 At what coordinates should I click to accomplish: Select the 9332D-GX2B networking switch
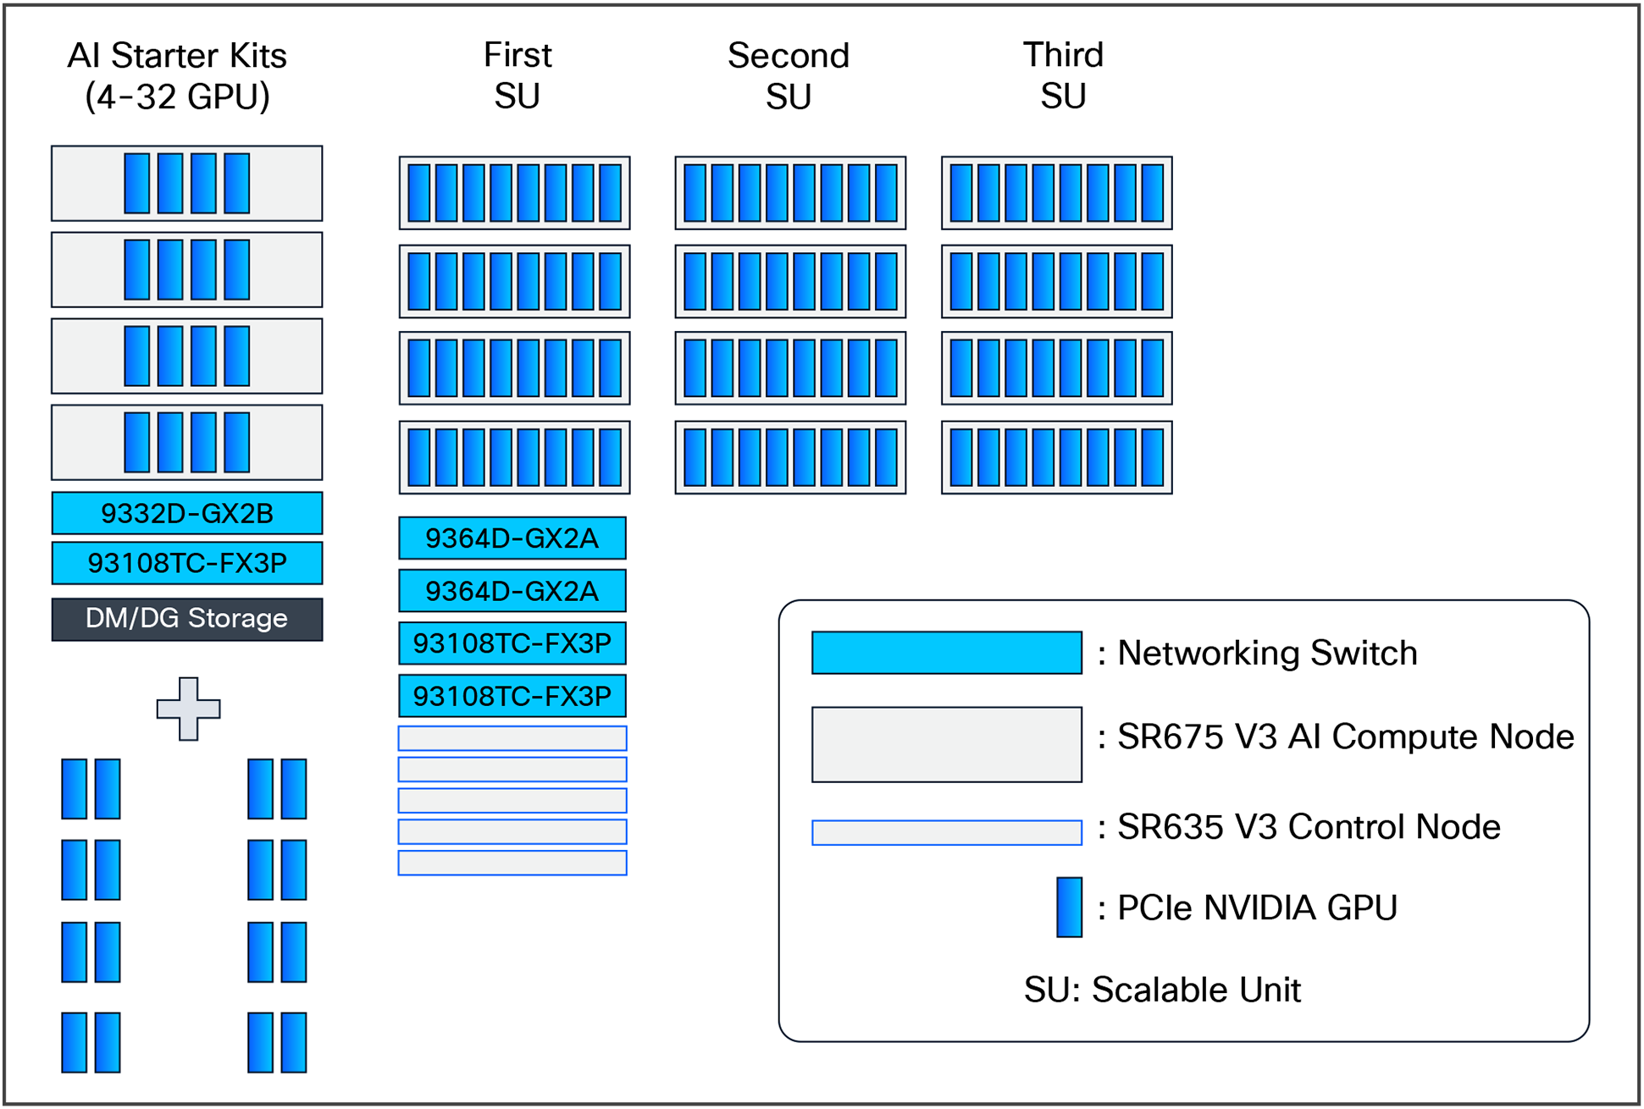[186, 511]
